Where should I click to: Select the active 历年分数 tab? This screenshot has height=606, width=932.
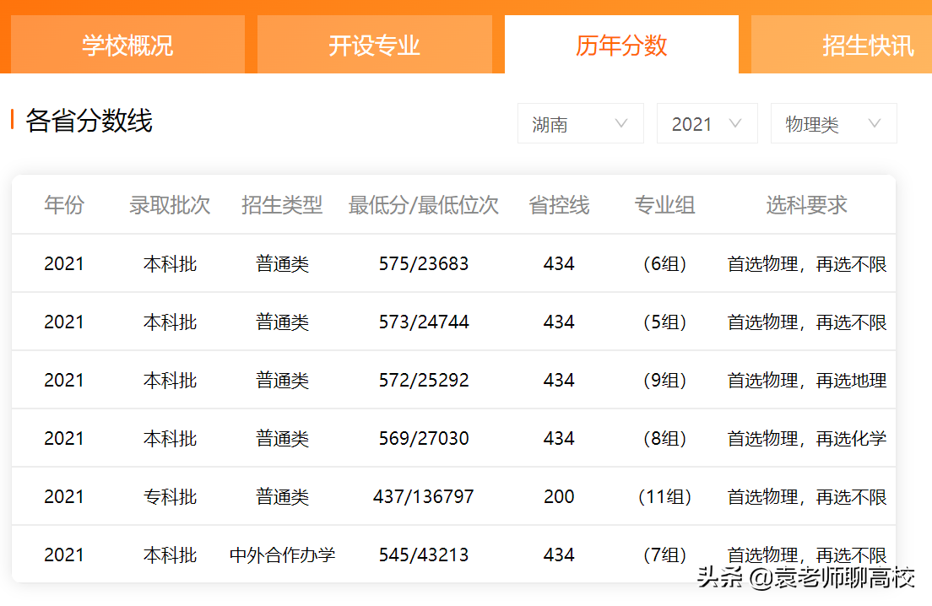tap(621, 46)
